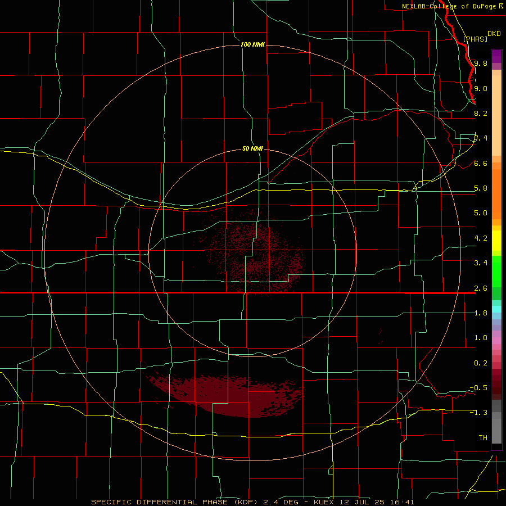Pick the purple segment at top of color bar
Image resolution: width=506 pixels, height=506 pixels.
[496, 56]
